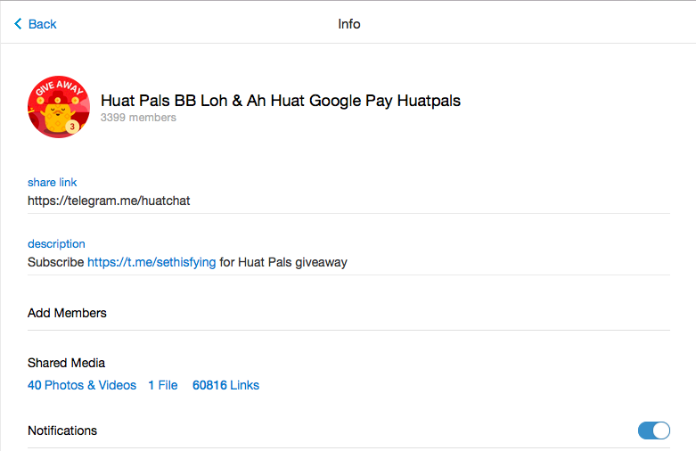
Task: Click the description label
Action: [56, 243]
